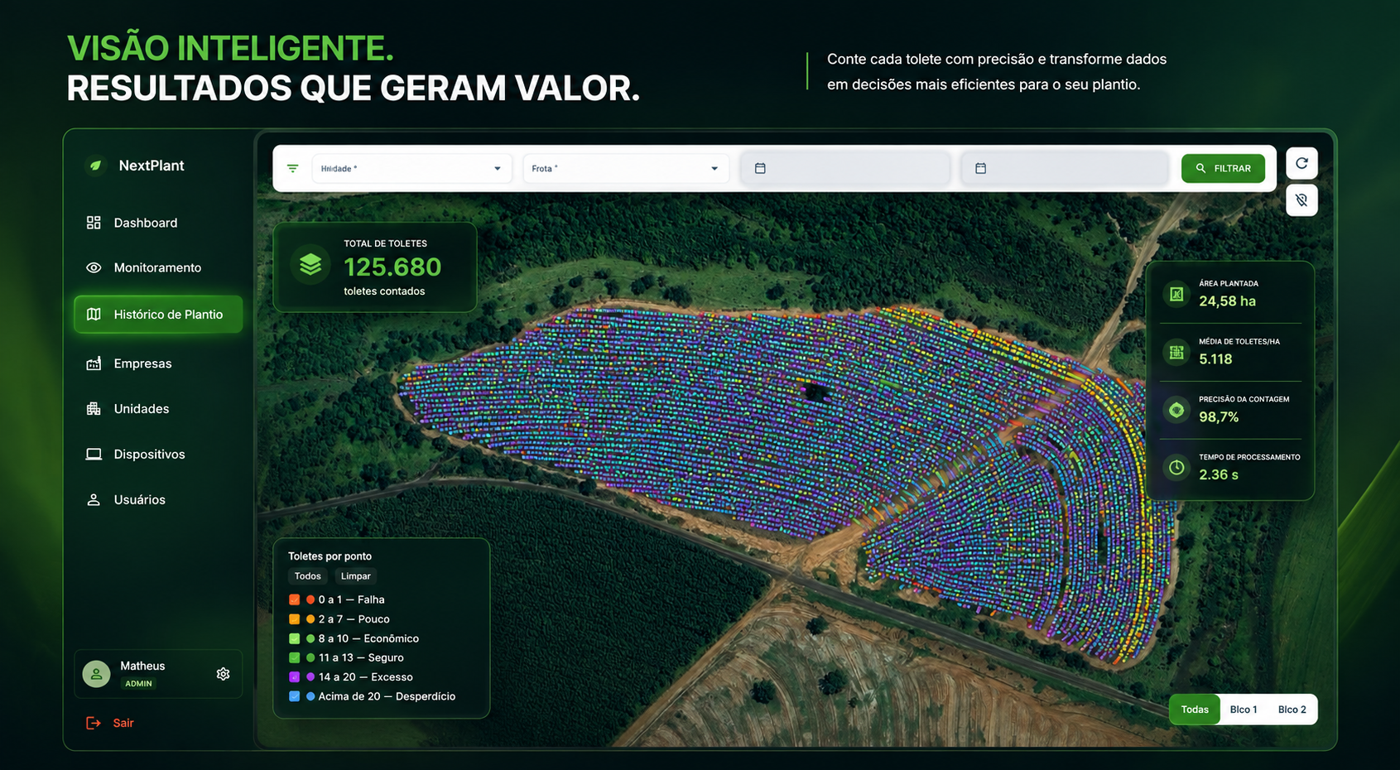Click the Sair logout link
The image size is (1400, 770).
(x=123, y=723)
